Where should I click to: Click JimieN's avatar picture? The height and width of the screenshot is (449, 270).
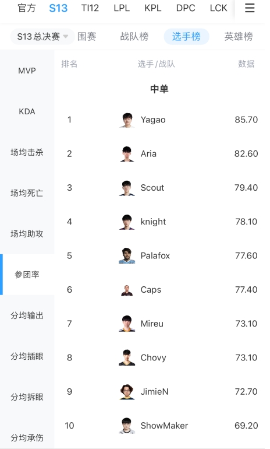click(127, 392)
